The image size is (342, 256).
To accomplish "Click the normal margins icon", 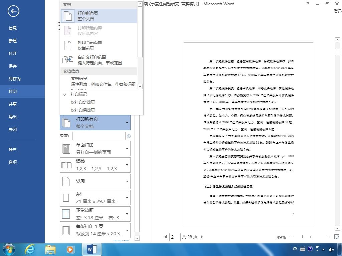I will tap(66, 214).
